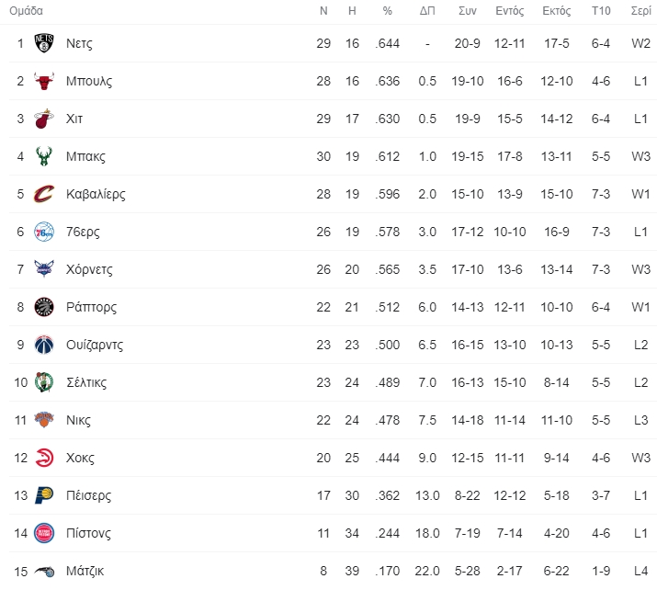Click the Orlando Magic logo icon

tap(44, 571)
